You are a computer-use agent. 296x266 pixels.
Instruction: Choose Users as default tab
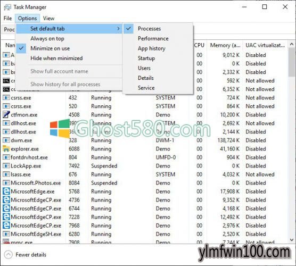coord(158,68)
